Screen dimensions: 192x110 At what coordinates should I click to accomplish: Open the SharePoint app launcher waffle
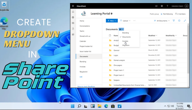pyautogui.click(x=73, y=6)
